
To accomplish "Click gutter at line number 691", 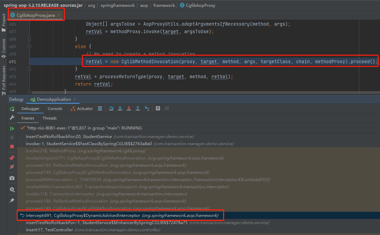I will click(x=12, y=62).
